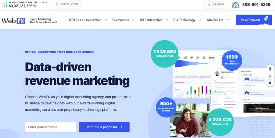Screen dimensions: 275x138
Task: Click the Send me a proposal button
Action: pyautogui.click(x=104, y=127)
